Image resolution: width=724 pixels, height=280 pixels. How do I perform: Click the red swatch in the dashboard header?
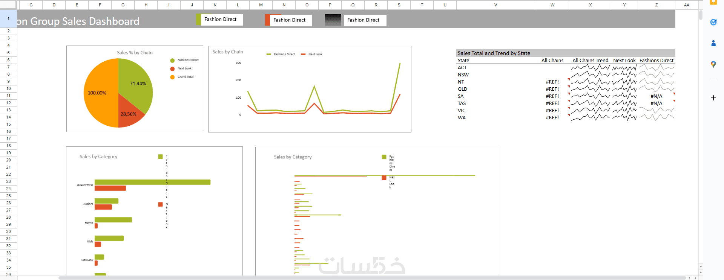pos(267,20)
